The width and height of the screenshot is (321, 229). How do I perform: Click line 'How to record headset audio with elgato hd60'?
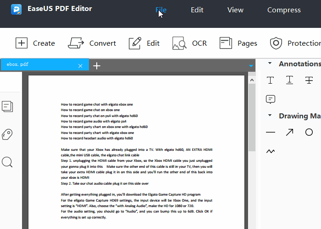tap(97, 138)
